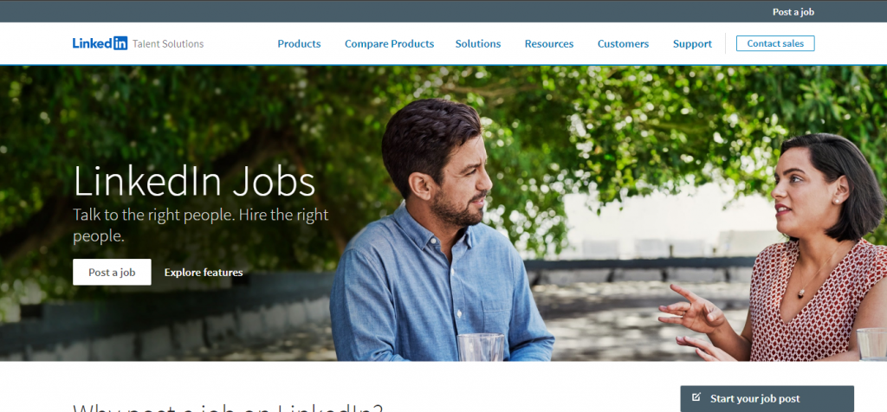Click the glass on the table
The image size is (887, 412).
click(x=480, y=347)
